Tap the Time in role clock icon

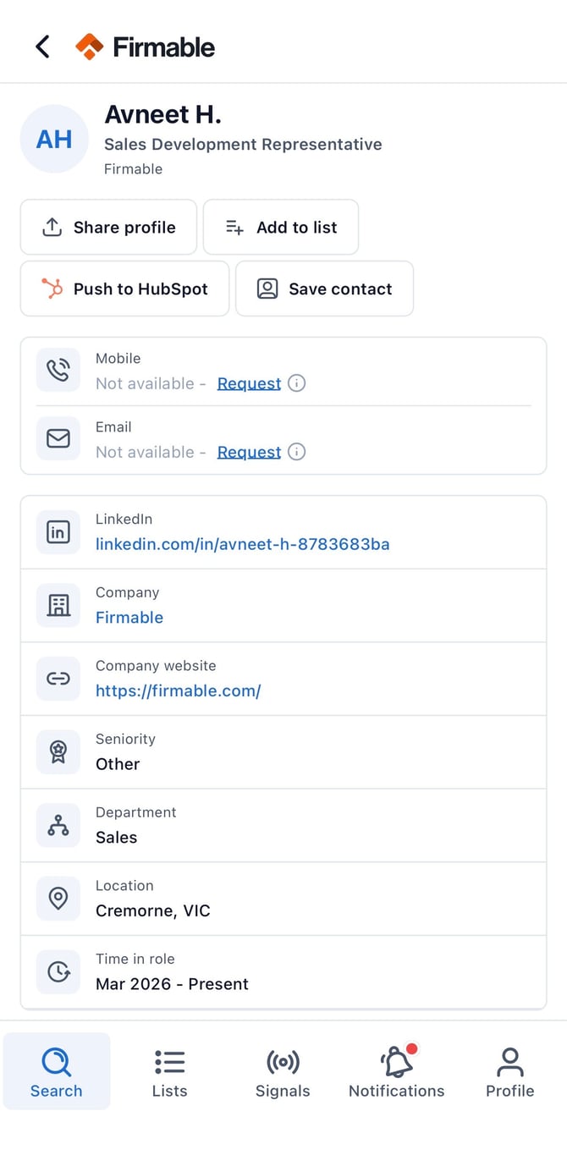pos(58,972)
